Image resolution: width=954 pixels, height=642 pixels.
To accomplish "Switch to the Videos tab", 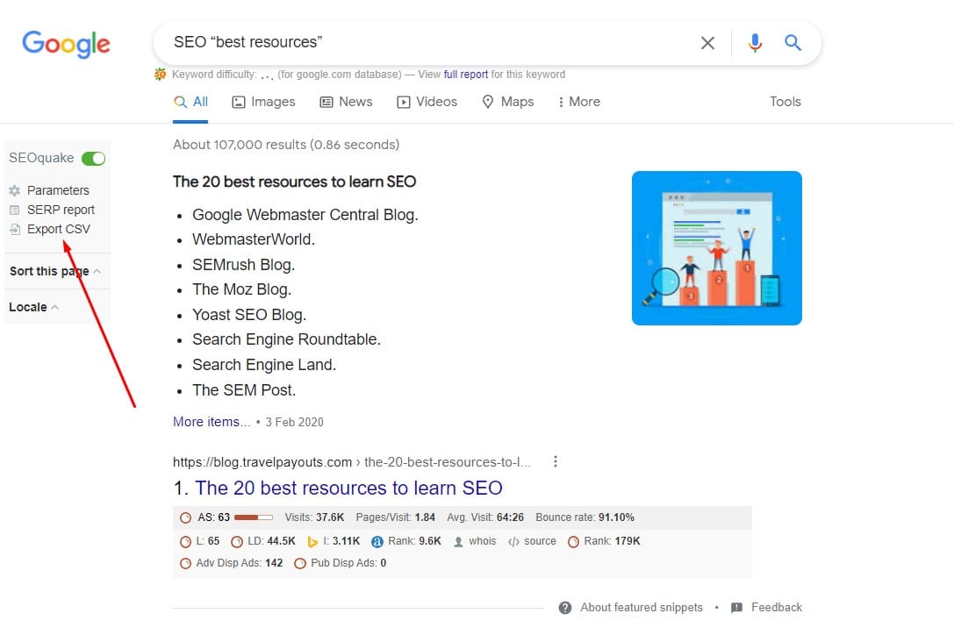I will [x=427, y=102].
